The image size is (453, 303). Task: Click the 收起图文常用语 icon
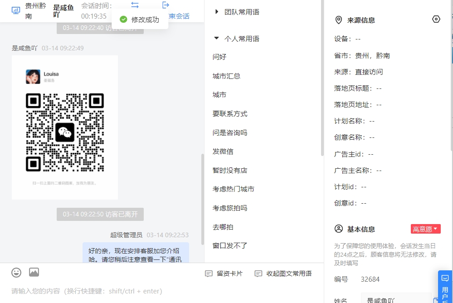258,274
